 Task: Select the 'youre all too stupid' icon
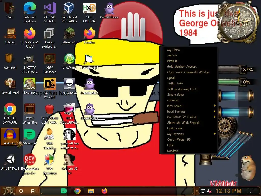point(69,139)
